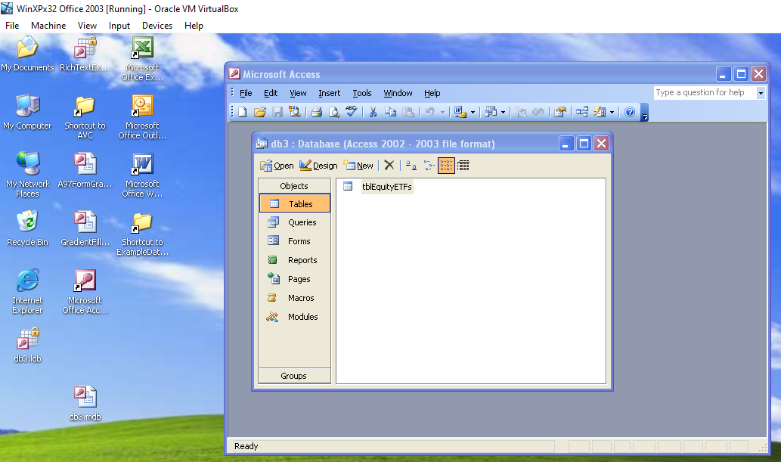Expand the help question box dropdown arrow
This screenshot has width=781, height=462.
[x=761, y=93]
